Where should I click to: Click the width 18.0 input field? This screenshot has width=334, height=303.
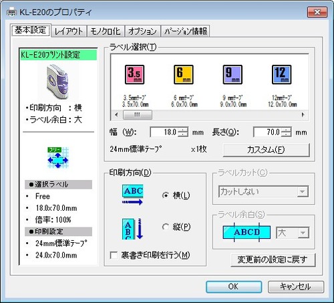click(x=164, y=132)
